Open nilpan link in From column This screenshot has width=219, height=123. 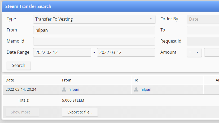[74, 89]
